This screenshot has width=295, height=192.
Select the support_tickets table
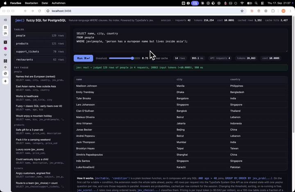tap(40, 51)
